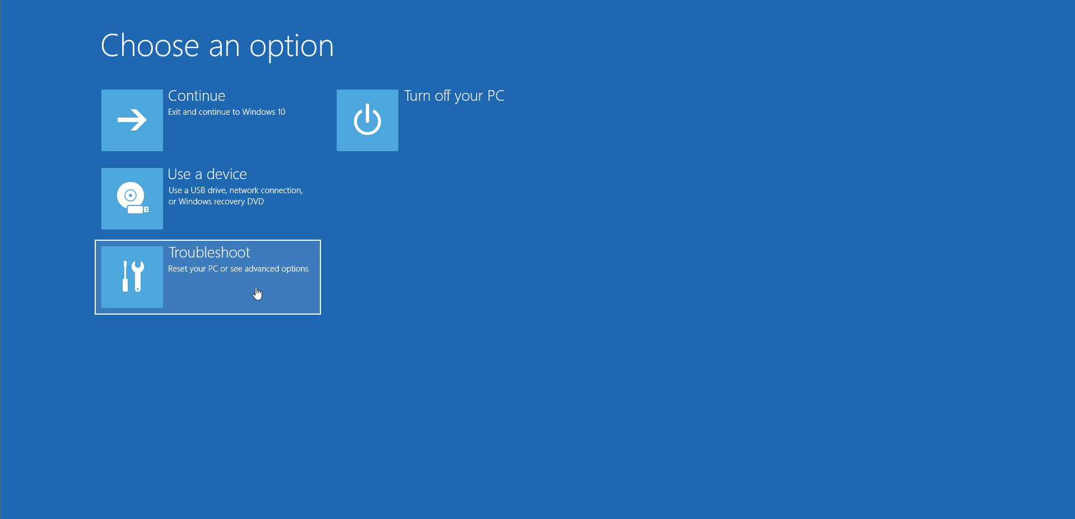The width and height of the screenshot is (1075, 519).
Task: Activate Continue by clicking its blue tile icon
Action: click(132, 120)
